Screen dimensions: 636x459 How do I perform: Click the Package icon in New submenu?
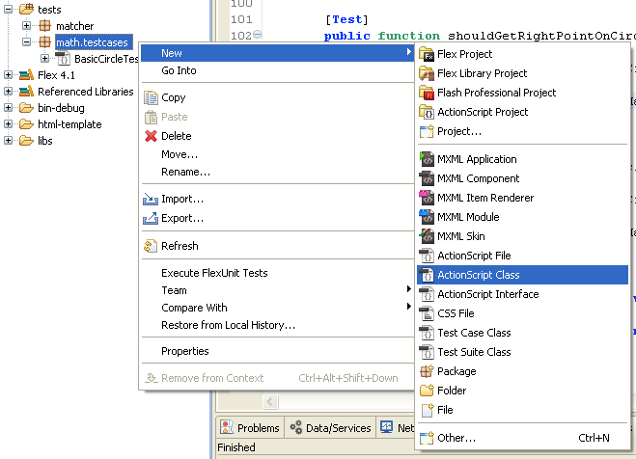(428, 371)
